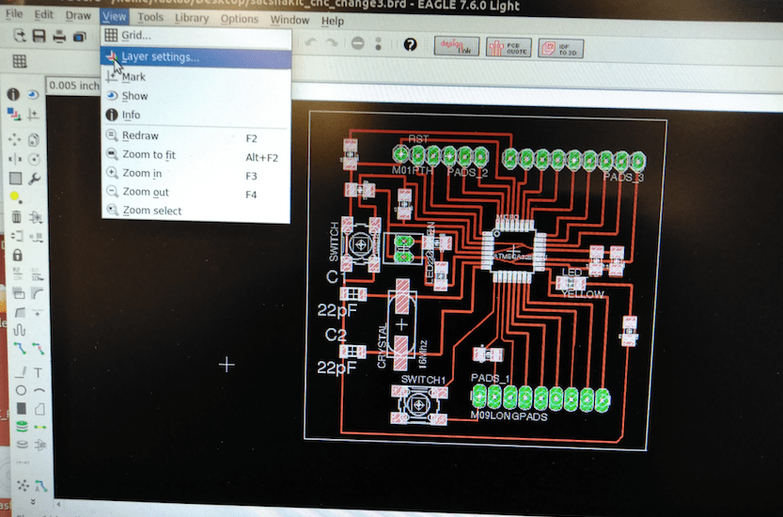Select the wrench Change tool

click(35, 179)
